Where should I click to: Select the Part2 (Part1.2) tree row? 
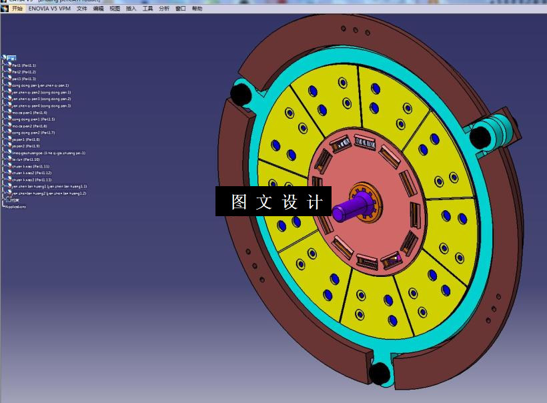click(24, 72)
